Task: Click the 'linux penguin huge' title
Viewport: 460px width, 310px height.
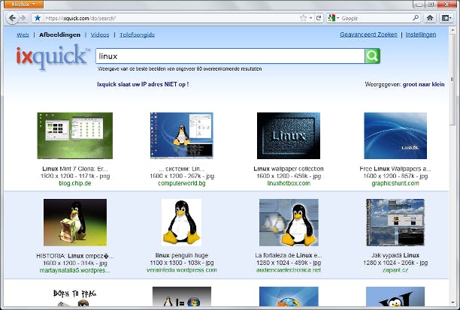Action: coord(182,255)
